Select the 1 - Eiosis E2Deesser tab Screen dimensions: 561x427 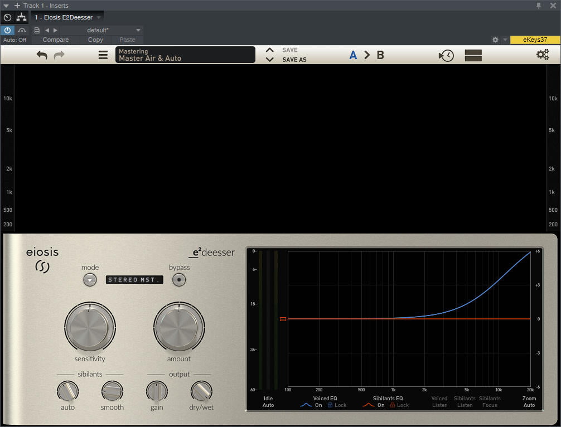point(64,17)
